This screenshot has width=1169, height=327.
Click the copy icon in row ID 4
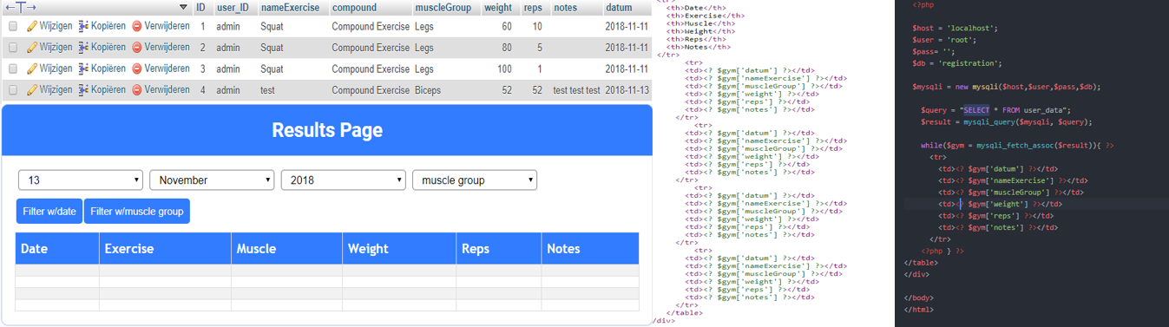click(83, 89)
